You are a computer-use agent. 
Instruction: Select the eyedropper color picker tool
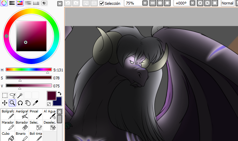(35, 103)
